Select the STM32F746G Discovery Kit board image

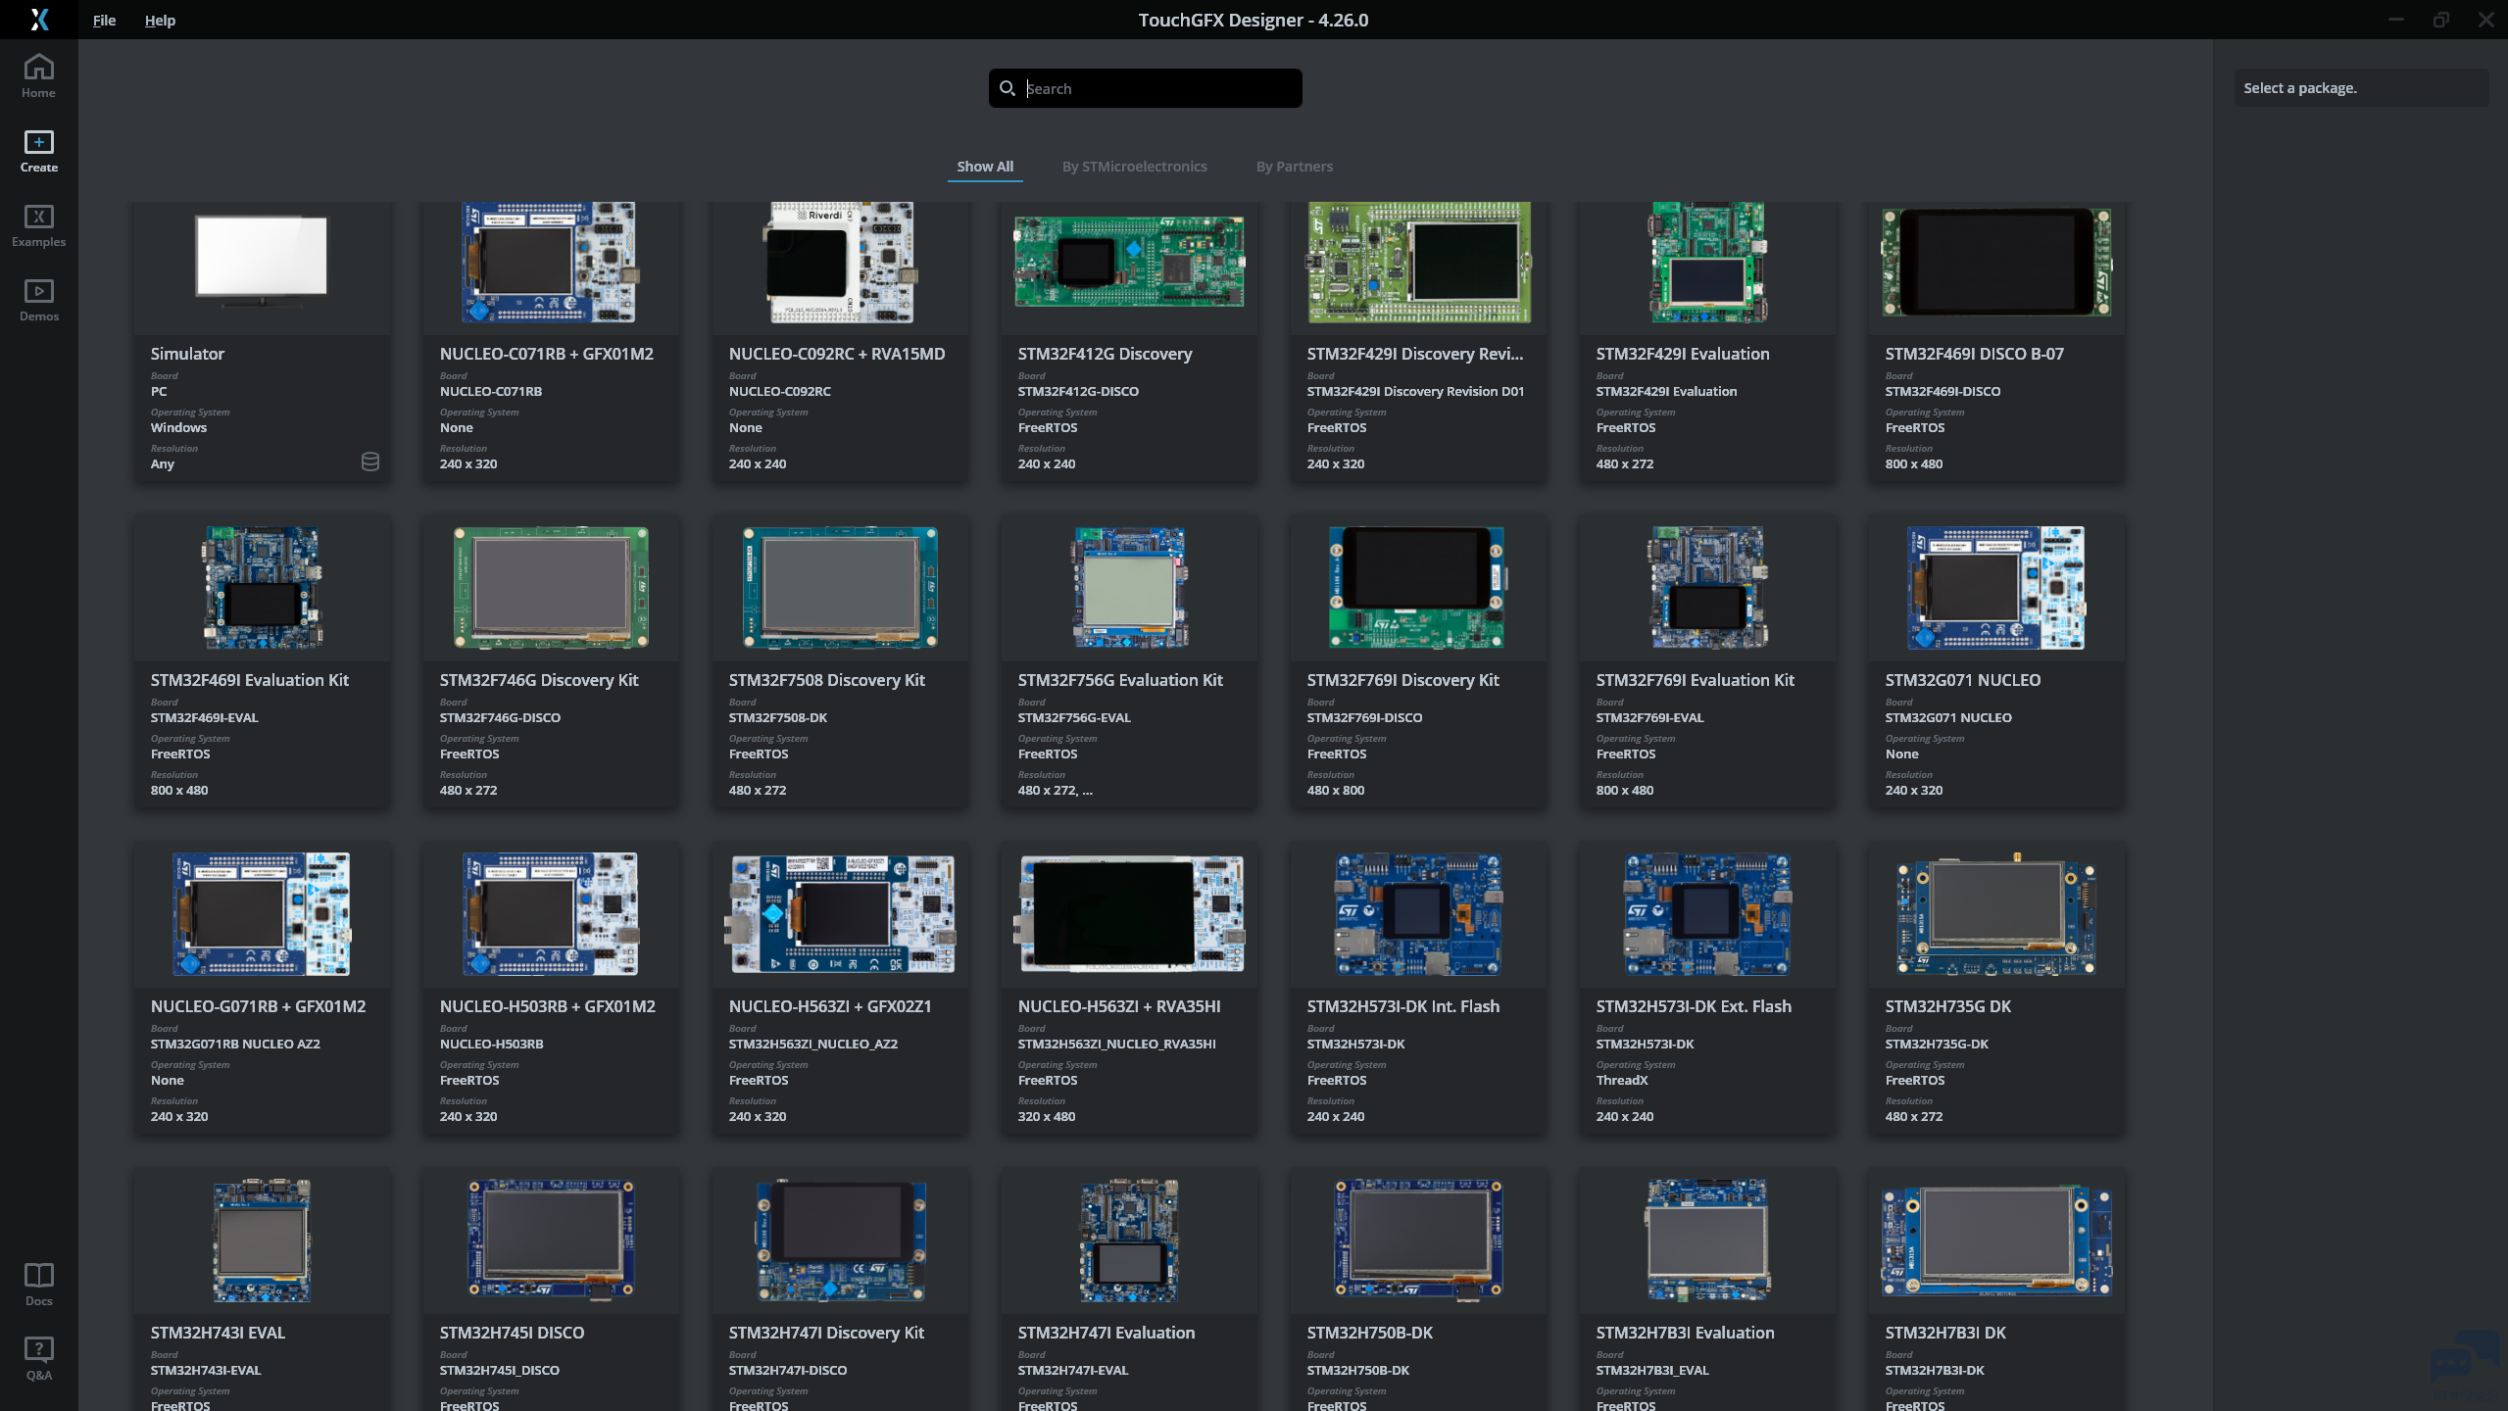551,588
